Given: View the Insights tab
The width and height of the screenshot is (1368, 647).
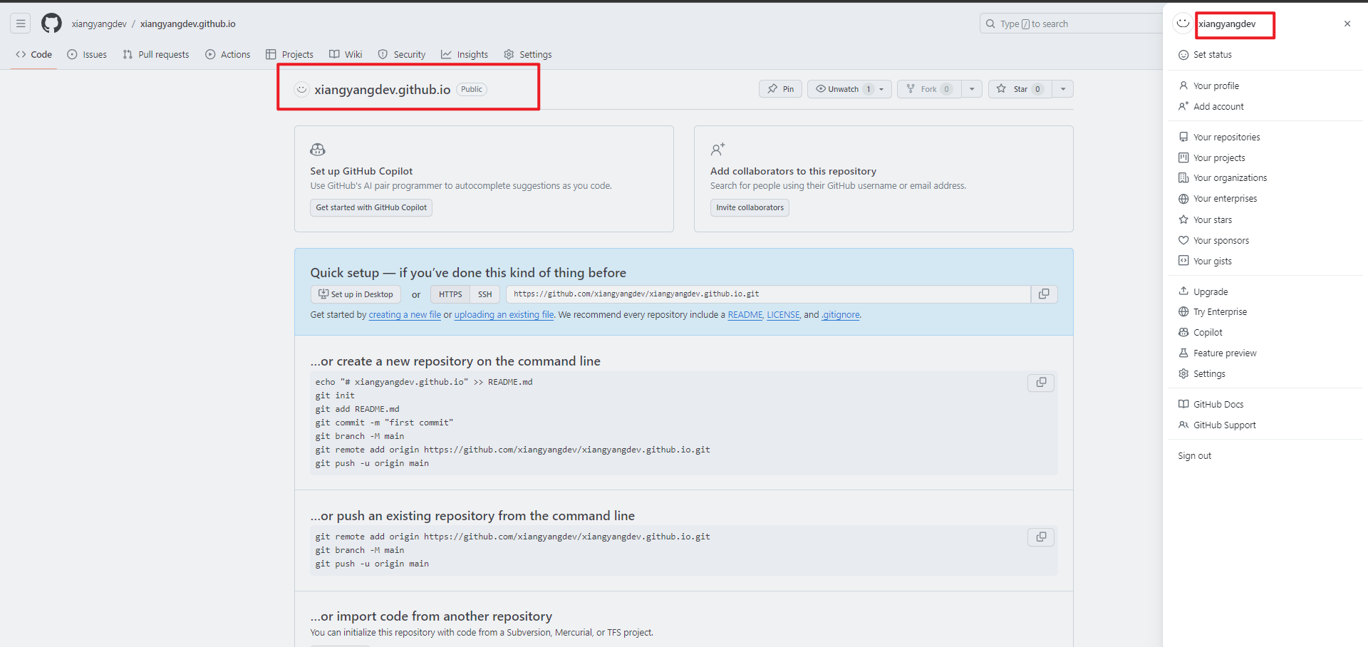Looking at the screenshot, I should click(465, 54).
